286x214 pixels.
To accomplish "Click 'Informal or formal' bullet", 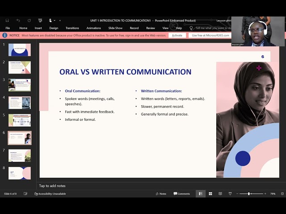I will [x=80, y=119].
